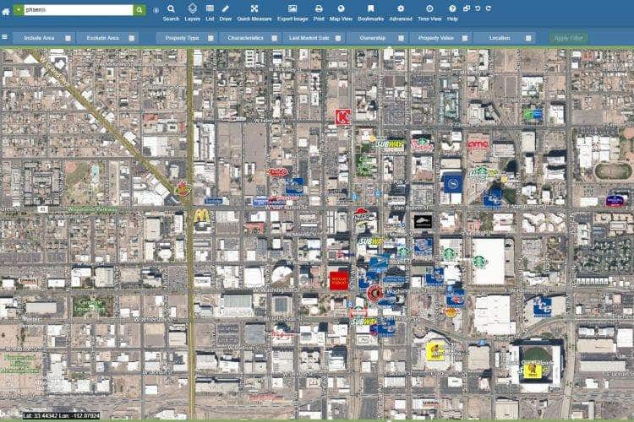The width and height of the screenshot is (634, 422).
Task: Expand the Characteristics filter
Action: pos(250,38)
